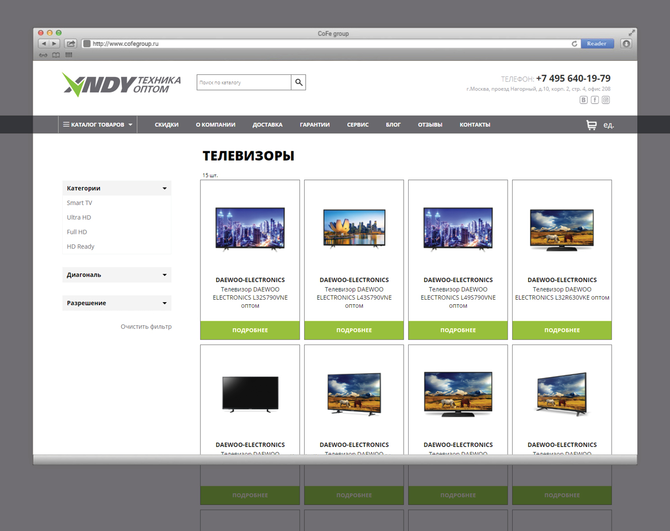Enter fullscreen with the expand arrows icon
The image size is (670, 531).
632,33
